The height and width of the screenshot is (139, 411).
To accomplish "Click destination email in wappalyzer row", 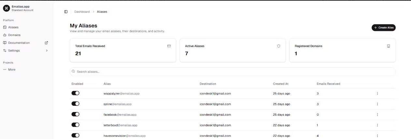I will pyautogui.click(x=215, y=94).
